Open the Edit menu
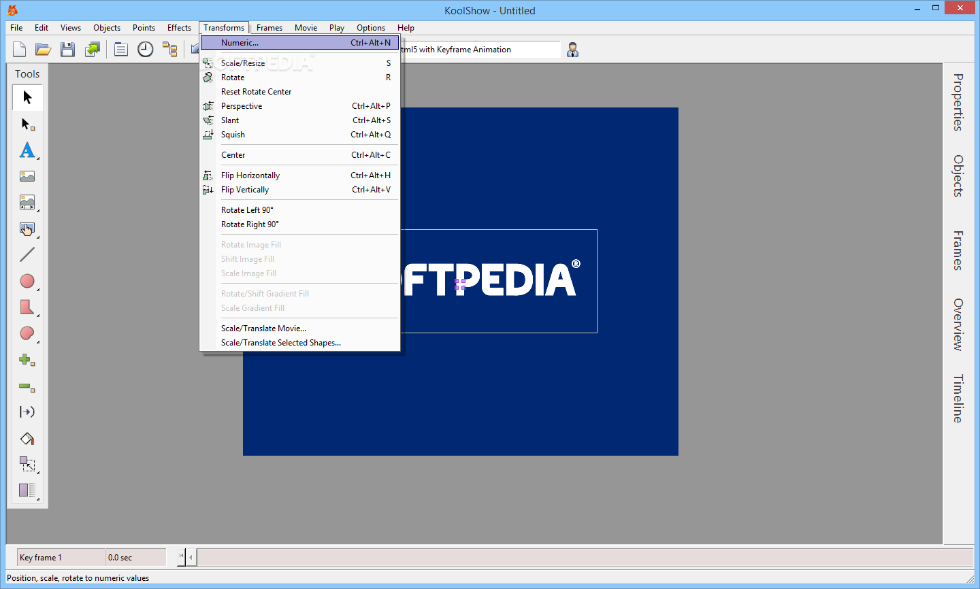Viewport: 980px width, 589px height. (x=42, y=28)
